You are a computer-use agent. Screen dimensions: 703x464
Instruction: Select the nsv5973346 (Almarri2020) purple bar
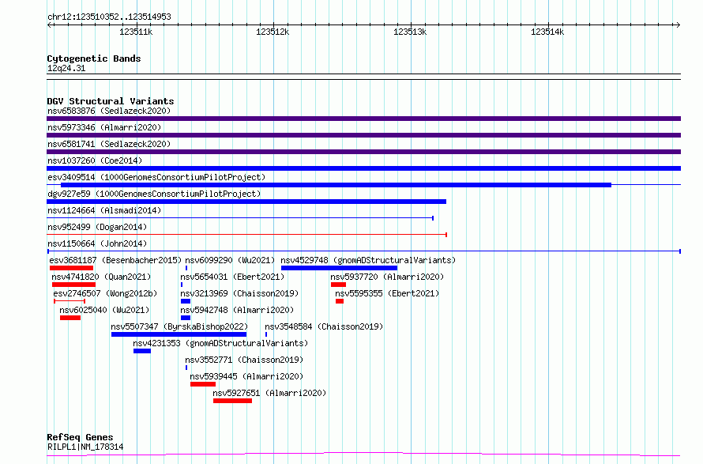(x=363, y=135)
